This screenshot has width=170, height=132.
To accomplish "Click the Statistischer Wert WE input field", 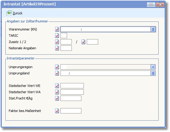I will click(x=72, y=86).
